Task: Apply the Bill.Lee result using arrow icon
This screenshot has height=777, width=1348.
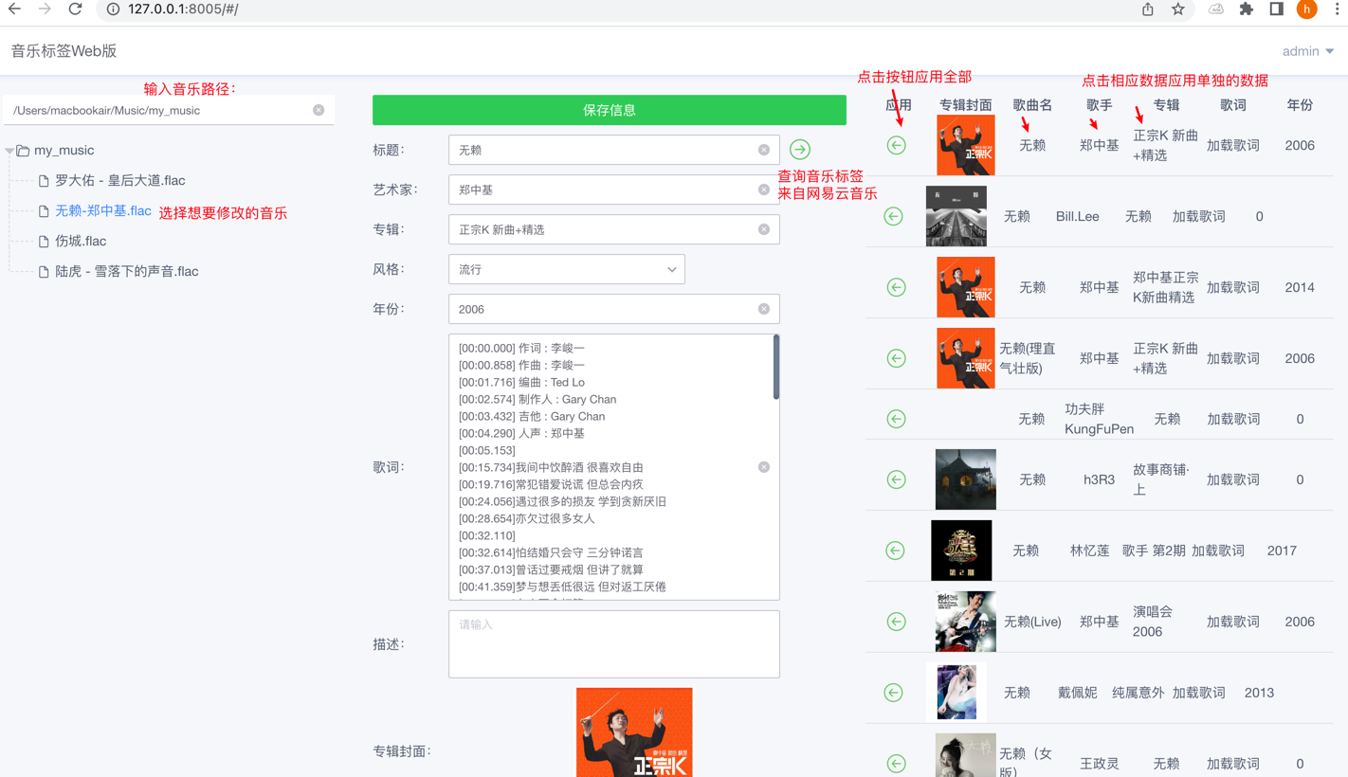Action: pyautogui.click(x=894, y=216)
